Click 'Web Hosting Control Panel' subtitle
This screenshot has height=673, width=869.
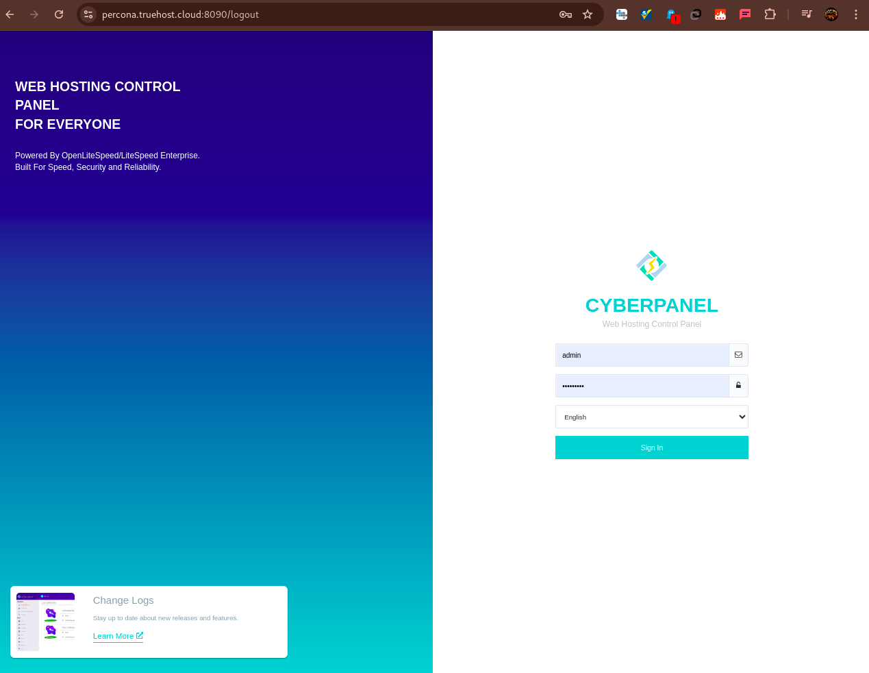pos(652,324)
